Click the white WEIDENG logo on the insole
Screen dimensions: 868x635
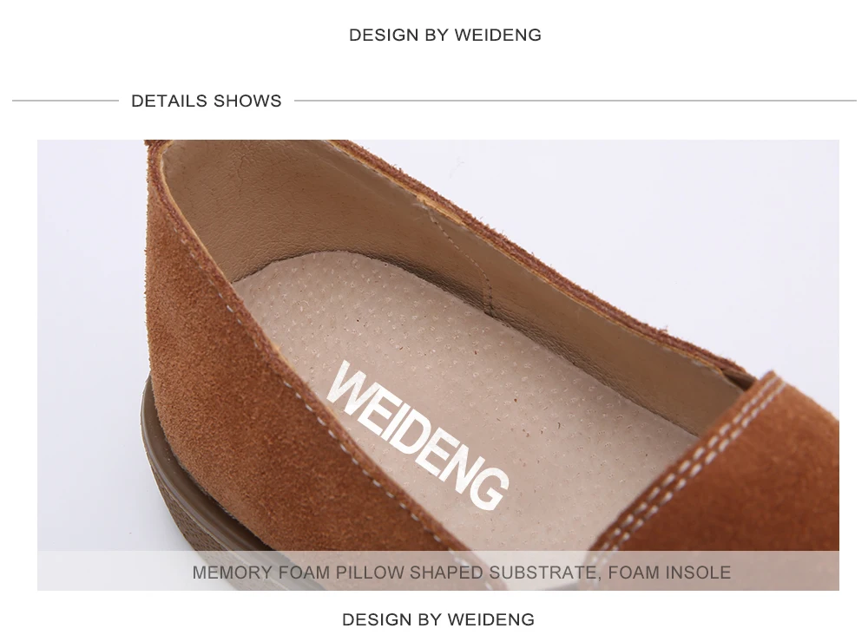pos(418,435)
